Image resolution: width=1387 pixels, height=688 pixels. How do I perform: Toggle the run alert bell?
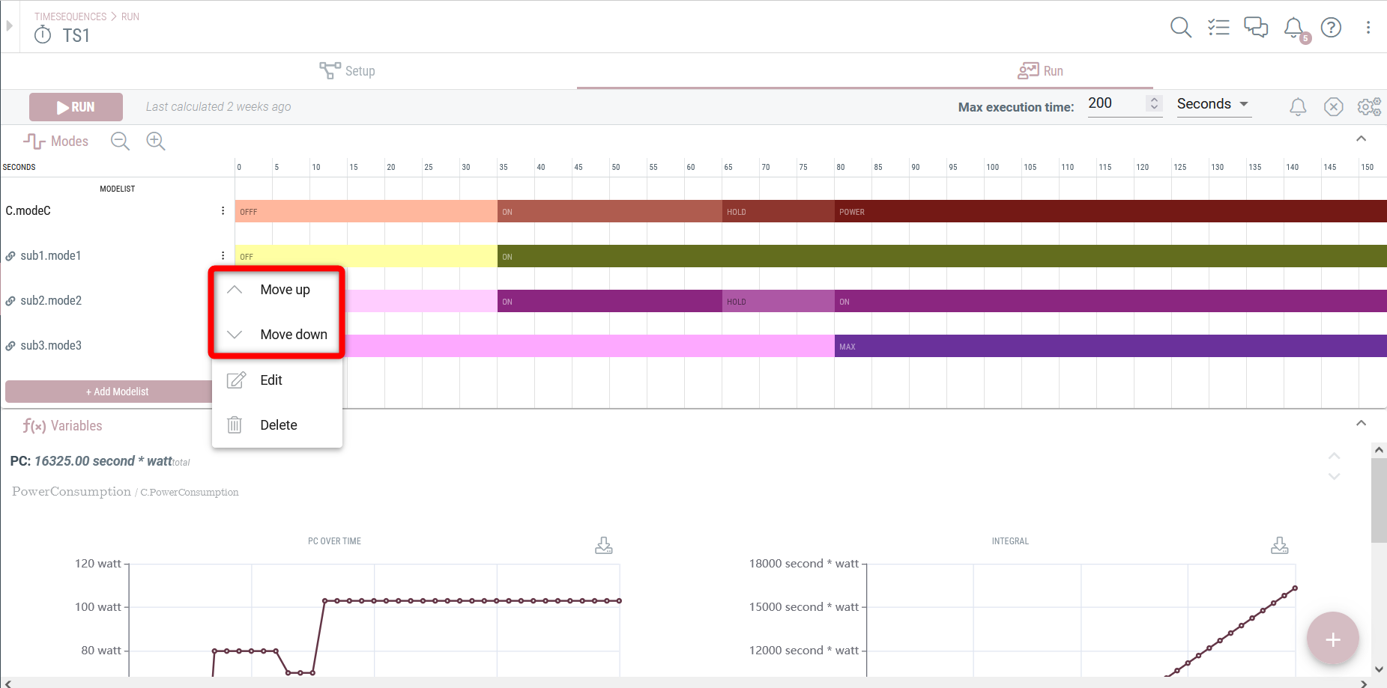coord(1298,107)
